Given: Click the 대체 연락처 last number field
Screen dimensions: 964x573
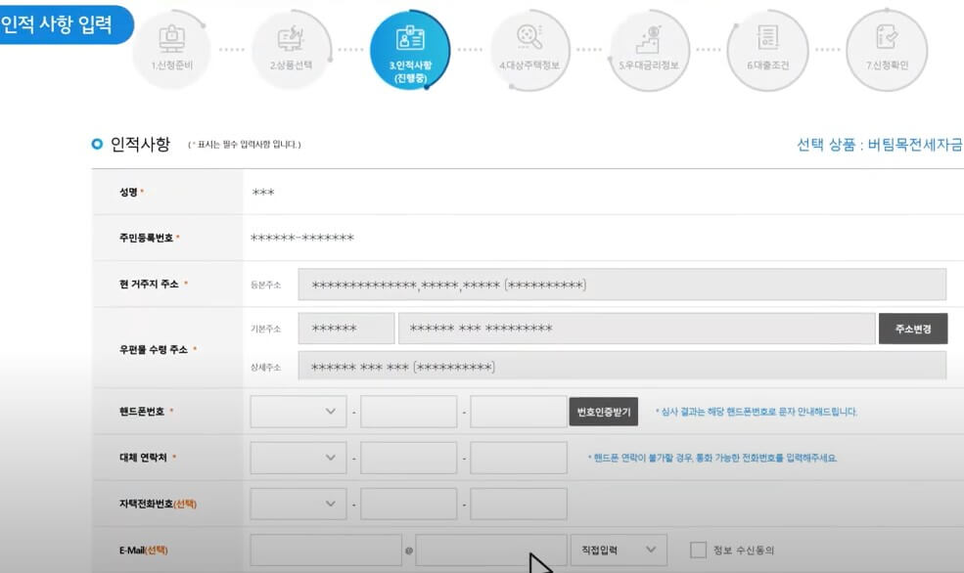Looking at the screenshot, I should (x=519, y=458).
